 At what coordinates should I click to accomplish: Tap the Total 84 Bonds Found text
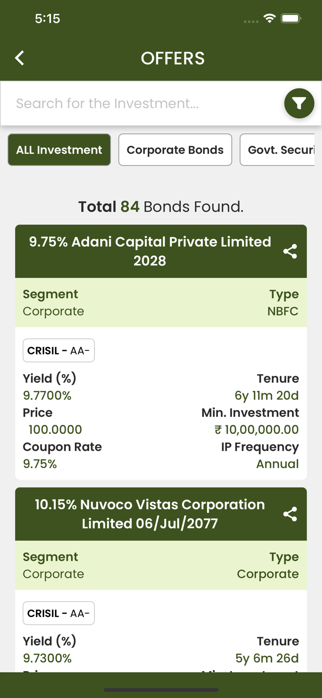point(161,206)
